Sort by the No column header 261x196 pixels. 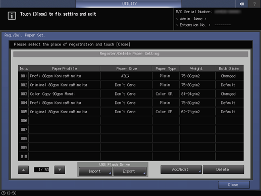pyautogui.click(x=24, y=69)
